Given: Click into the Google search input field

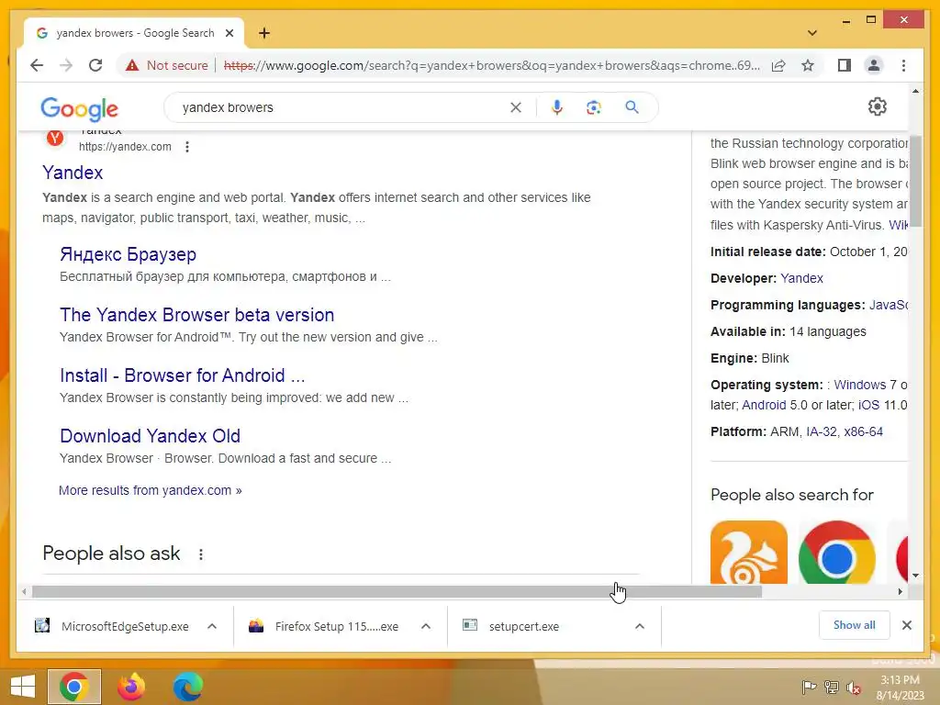Looking at the screenshot, I should 341,107.
